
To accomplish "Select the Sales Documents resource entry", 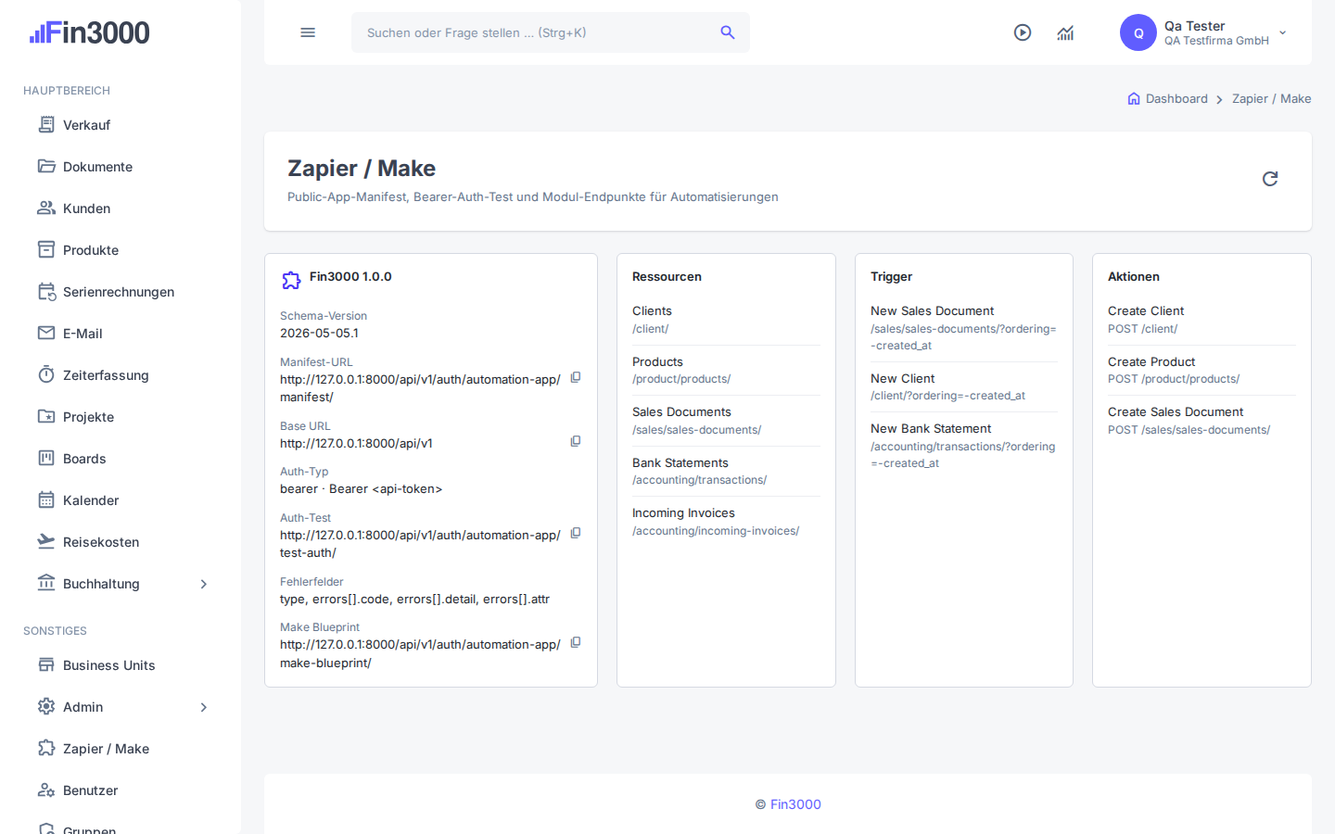I will tap(726, 421).
